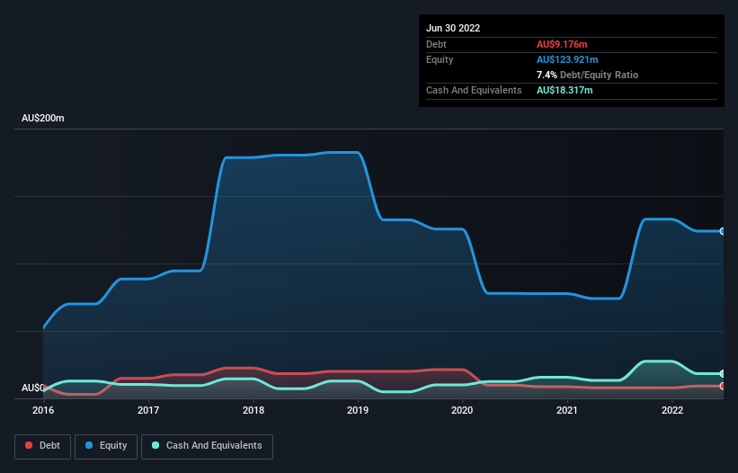This screenshot has height=473, width=738.
Task: Select the 2018 x-axis label
Action: 253,410
